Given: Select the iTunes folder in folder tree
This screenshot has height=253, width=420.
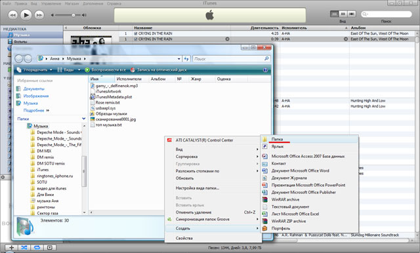Looking at the screenshot, I should coord(43,170).
